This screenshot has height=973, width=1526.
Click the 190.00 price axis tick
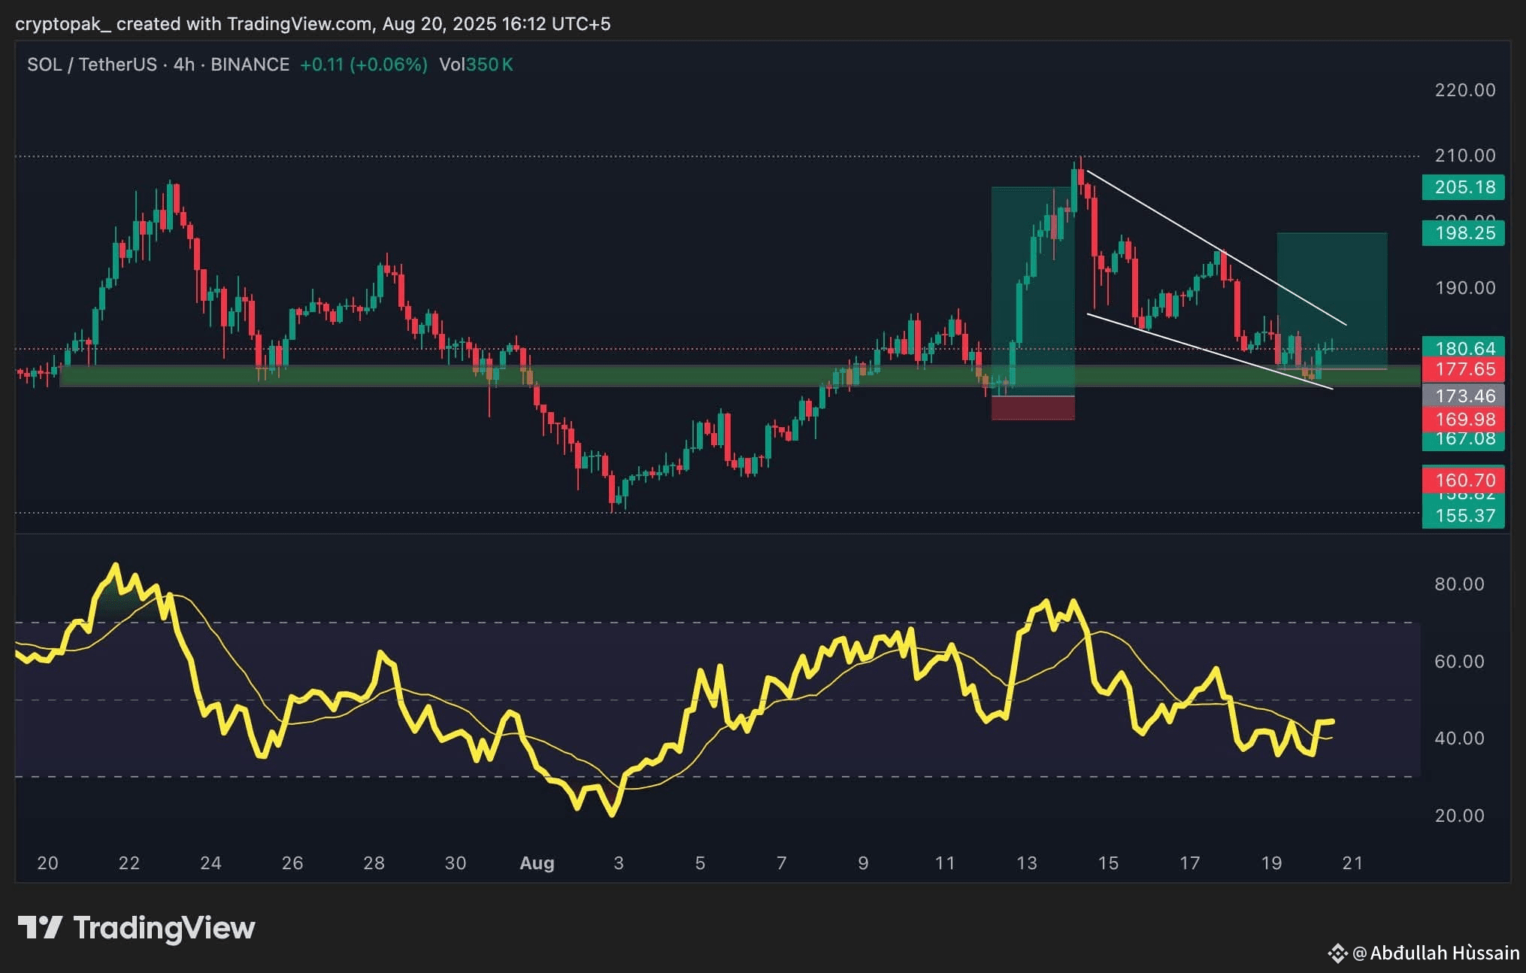[1464, 288]
